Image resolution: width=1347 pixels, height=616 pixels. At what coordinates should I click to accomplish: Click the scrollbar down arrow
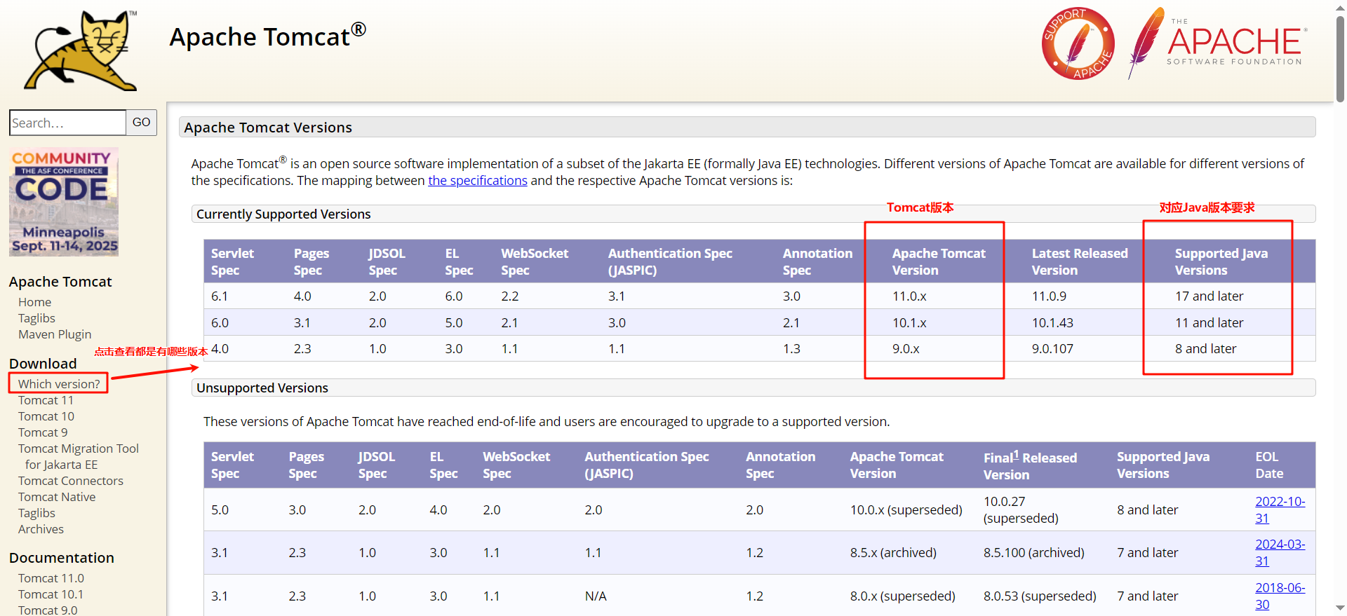pyautogui.click(x=1340, y=608)
